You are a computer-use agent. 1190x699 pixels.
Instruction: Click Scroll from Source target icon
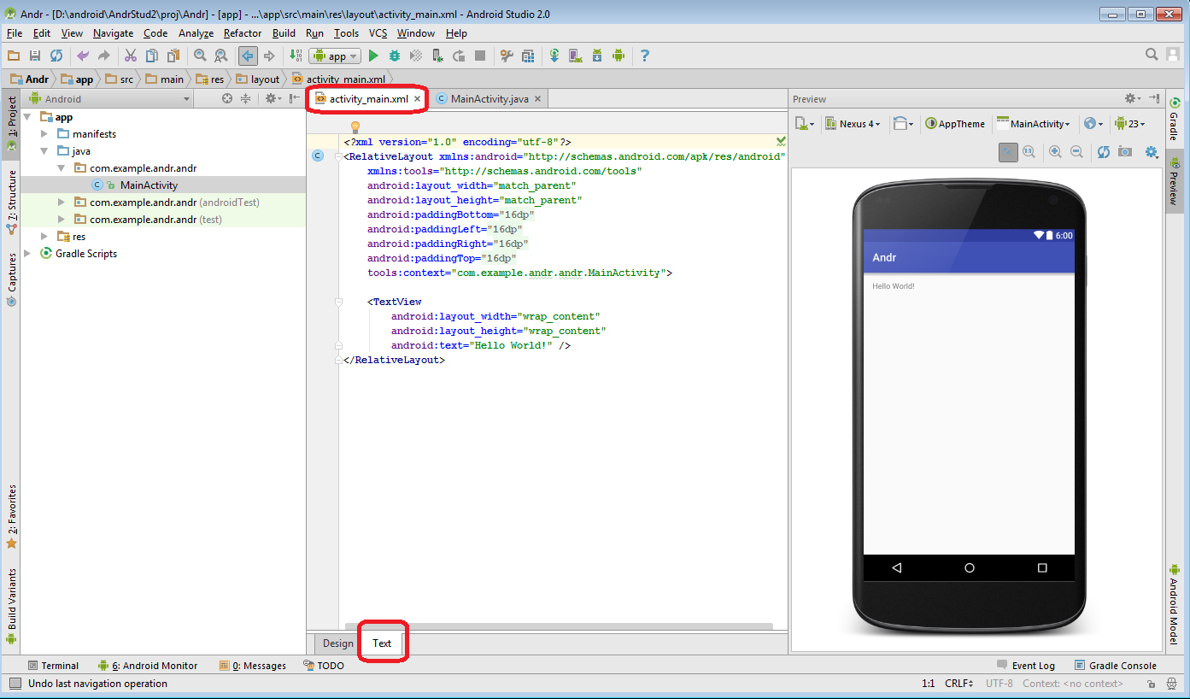227,99
